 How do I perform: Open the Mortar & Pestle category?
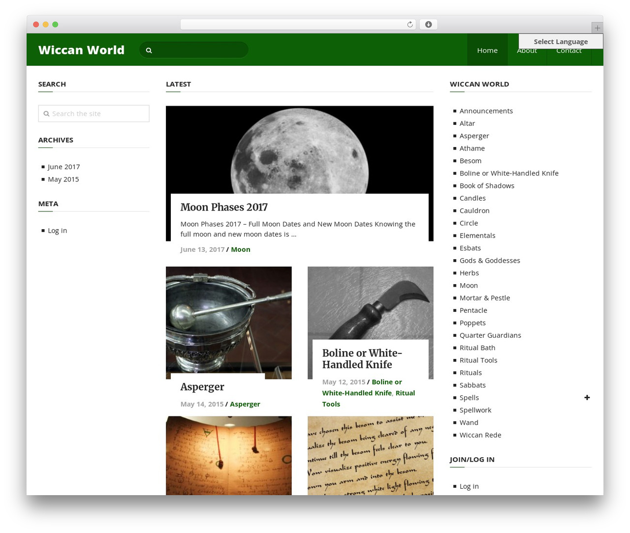pos(484,297)
